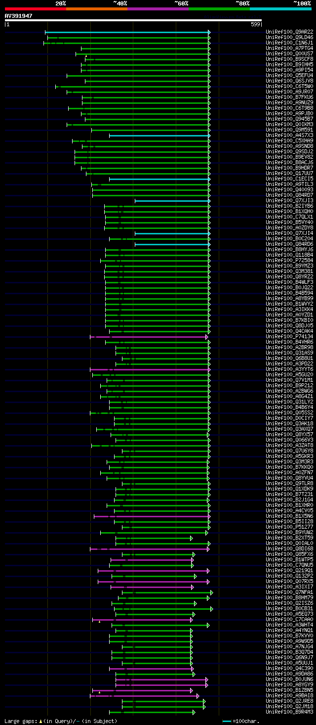Select hit label UniRef100_Q9LD46

[289, 37]
